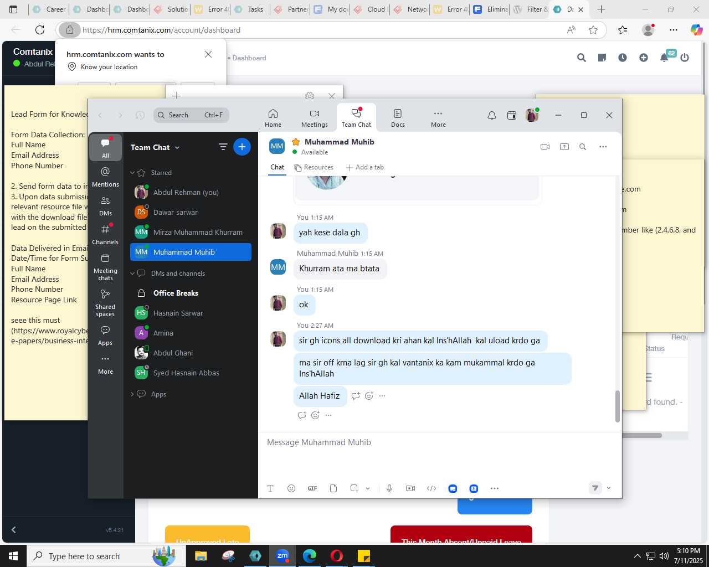The image size is (709, 567).
Task: Click the browser refresh button
Action: pos(40,30)
